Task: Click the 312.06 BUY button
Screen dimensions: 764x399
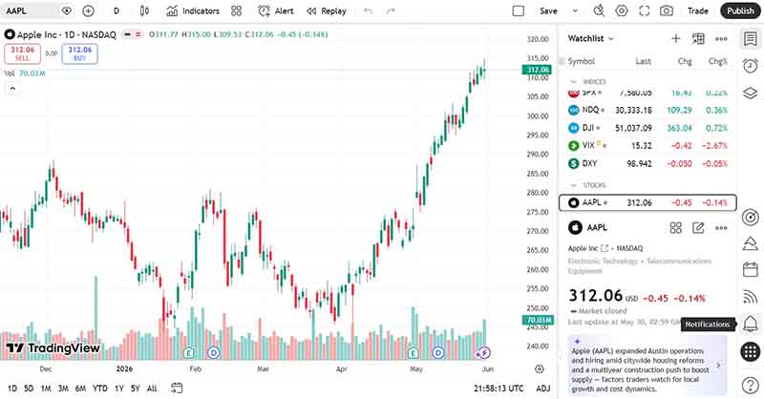Action: point(80,53)
